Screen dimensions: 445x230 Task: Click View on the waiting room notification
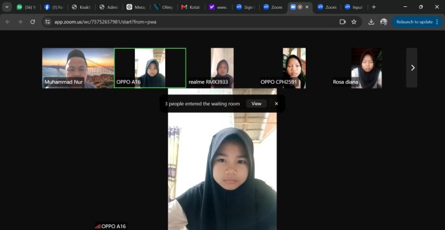(x=256, y=104)
